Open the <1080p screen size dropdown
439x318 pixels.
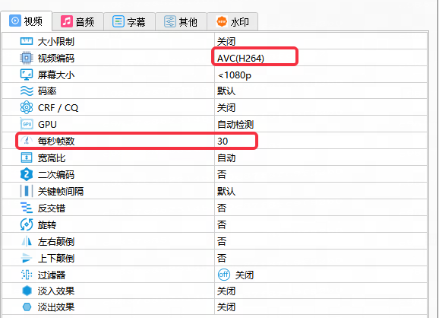point(321,75)
